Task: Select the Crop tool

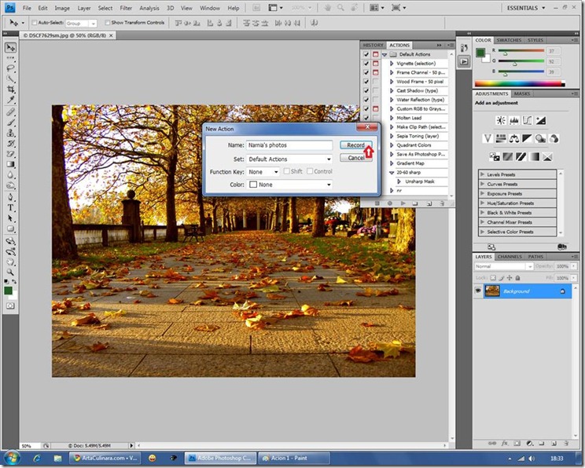Action: coord(10,89)
